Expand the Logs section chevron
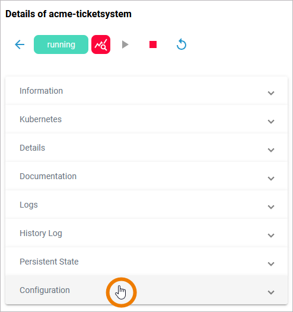The image size is (293, 312). (x=271, y=207)
